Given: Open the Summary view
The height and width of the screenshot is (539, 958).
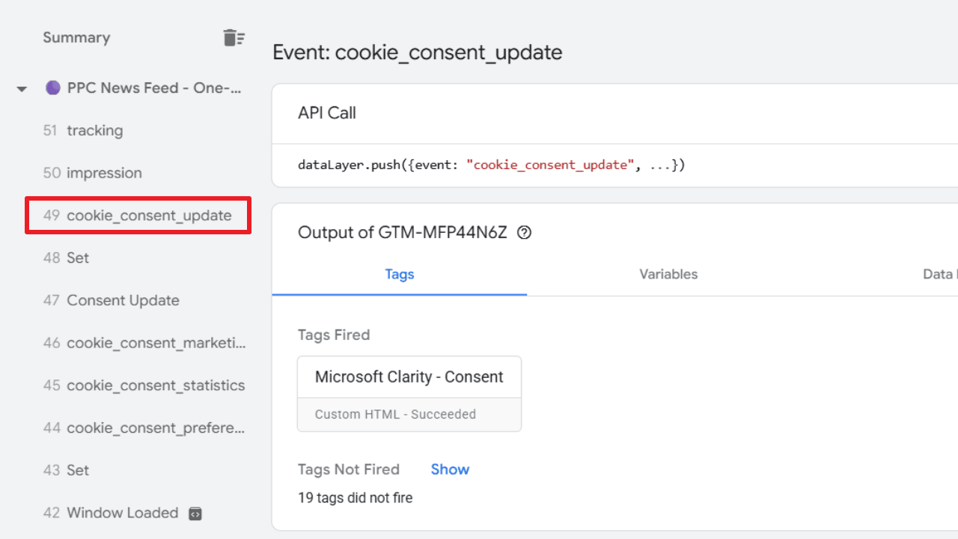Looking at the screenshot, I should 76,37.
